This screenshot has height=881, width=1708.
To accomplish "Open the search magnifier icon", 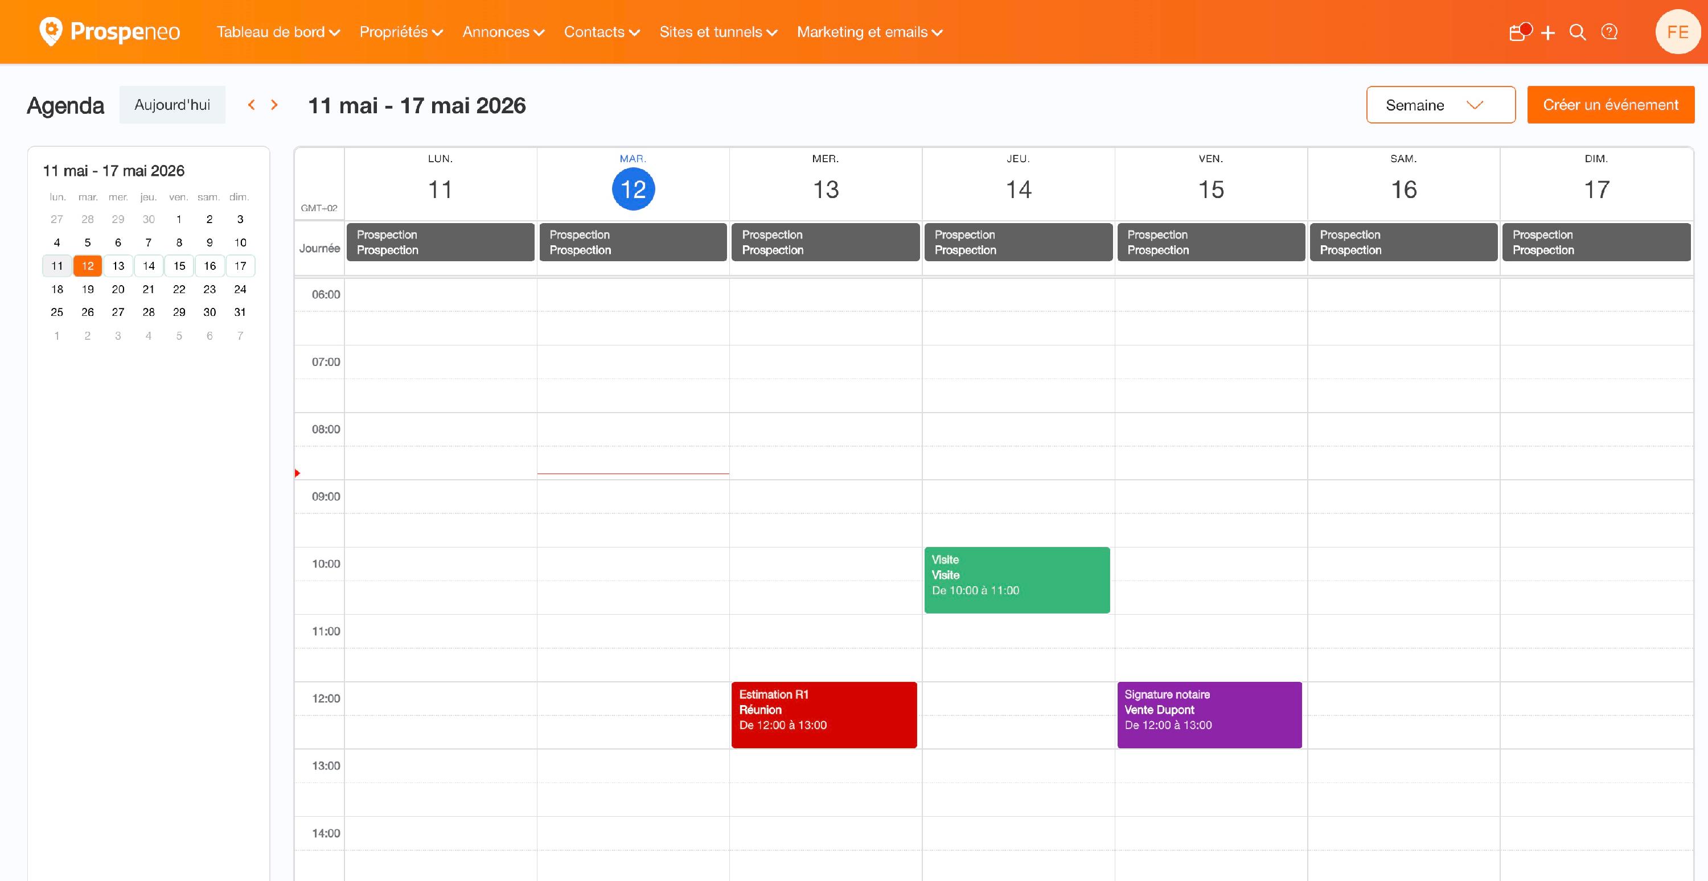I will [1578, 32].
